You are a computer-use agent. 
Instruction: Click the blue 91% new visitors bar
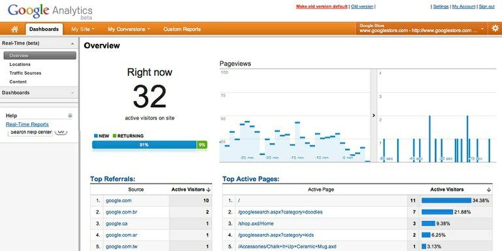click(x=144, y=144)
